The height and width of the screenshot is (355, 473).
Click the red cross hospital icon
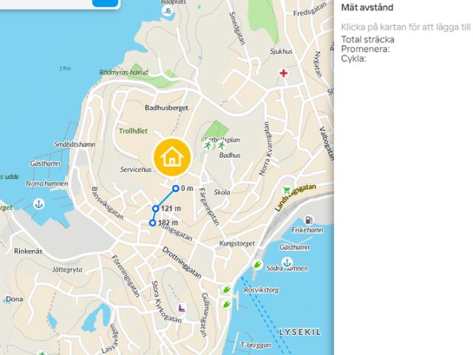click(283, 72)
